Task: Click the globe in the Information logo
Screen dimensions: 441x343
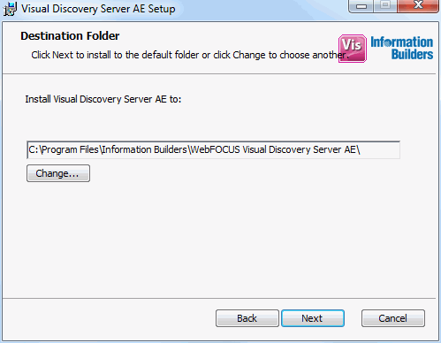Action: coord(388,43)
